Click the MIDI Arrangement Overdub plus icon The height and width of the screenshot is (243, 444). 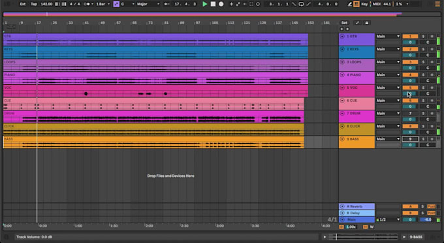click(231, 4)
